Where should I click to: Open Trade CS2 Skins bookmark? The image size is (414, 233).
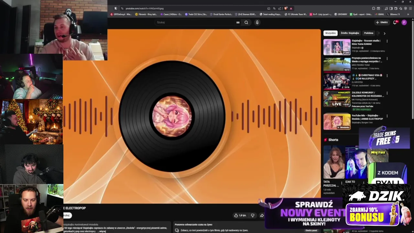[x=196, y=14]
